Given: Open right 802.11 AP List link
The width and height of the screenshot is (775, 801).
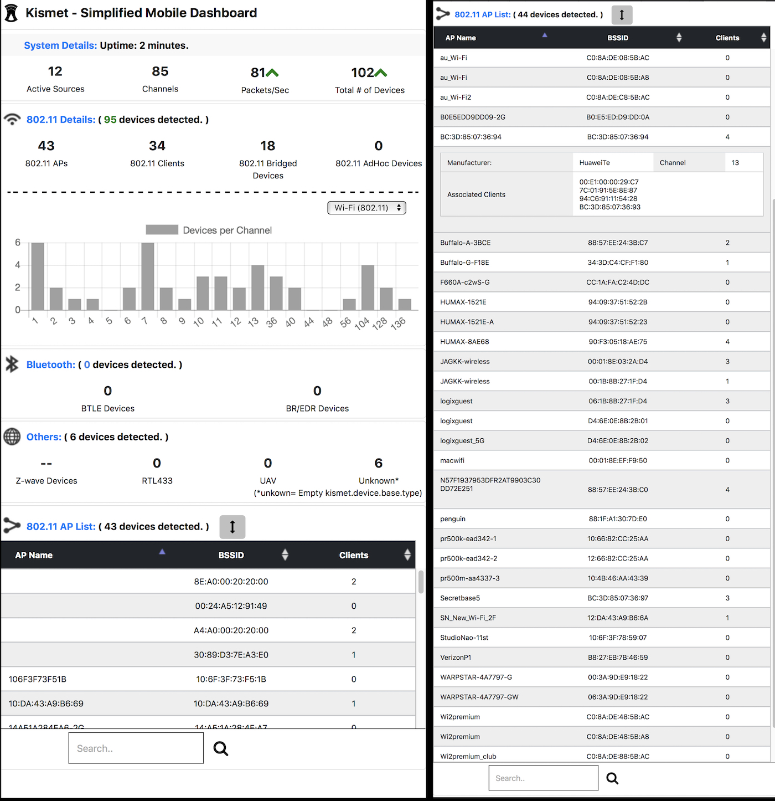Looking at the screenshot, I should [x=483, y=14].
